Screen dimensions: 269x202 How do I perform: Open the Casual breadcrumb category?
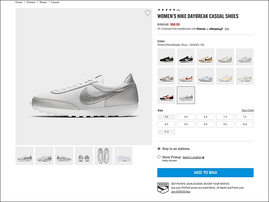[x=55, y=2]
